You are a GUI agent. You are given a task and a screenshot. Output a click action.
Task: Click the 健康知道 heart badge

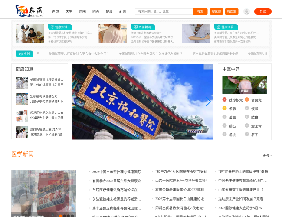(60, 27)
